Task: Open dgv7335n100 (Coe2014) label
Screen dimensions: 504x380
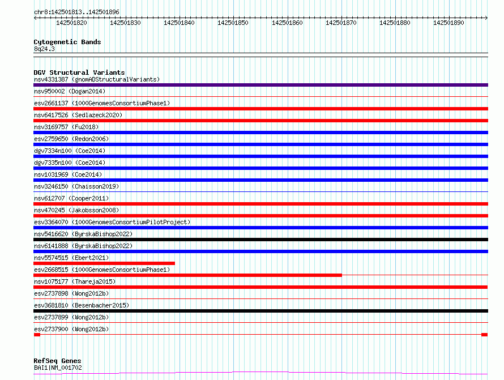Action: pyautogui.click(x=70, y=163)
